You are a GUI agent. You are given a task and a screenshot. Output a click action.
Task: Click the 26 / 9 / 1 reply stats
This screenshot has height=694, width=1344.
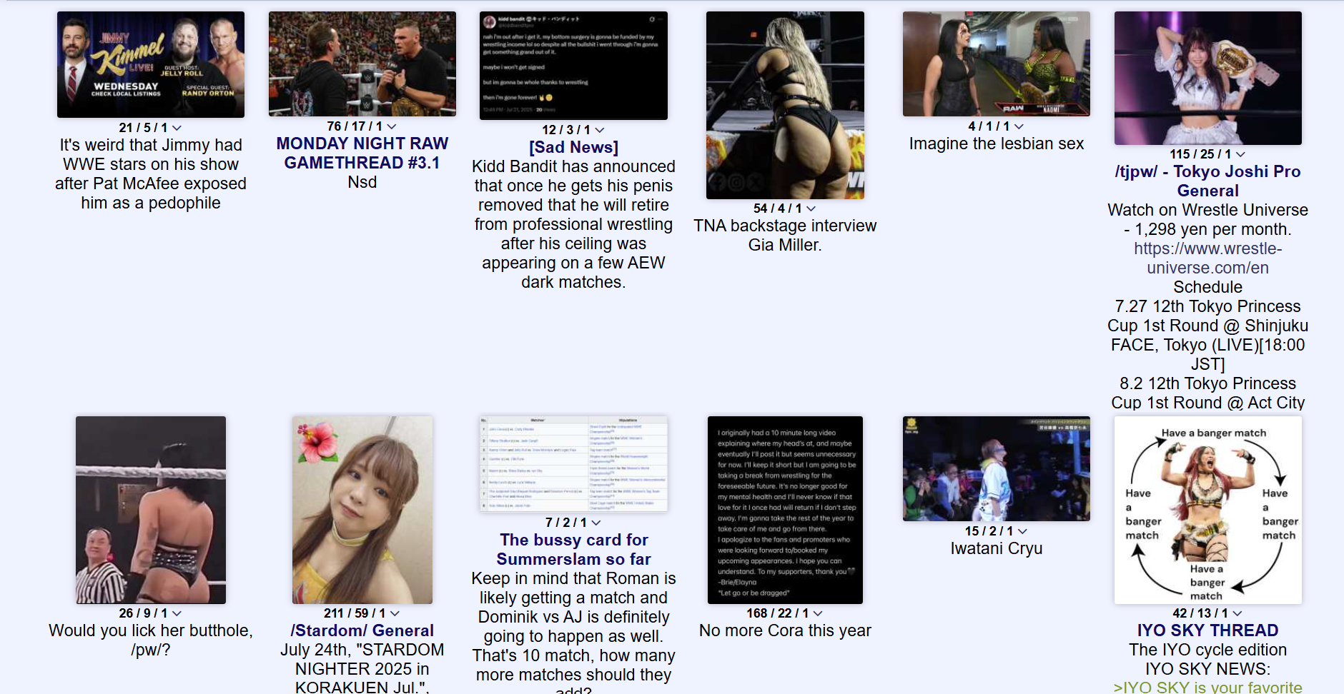pyautogui.click(x=143, y=613)
